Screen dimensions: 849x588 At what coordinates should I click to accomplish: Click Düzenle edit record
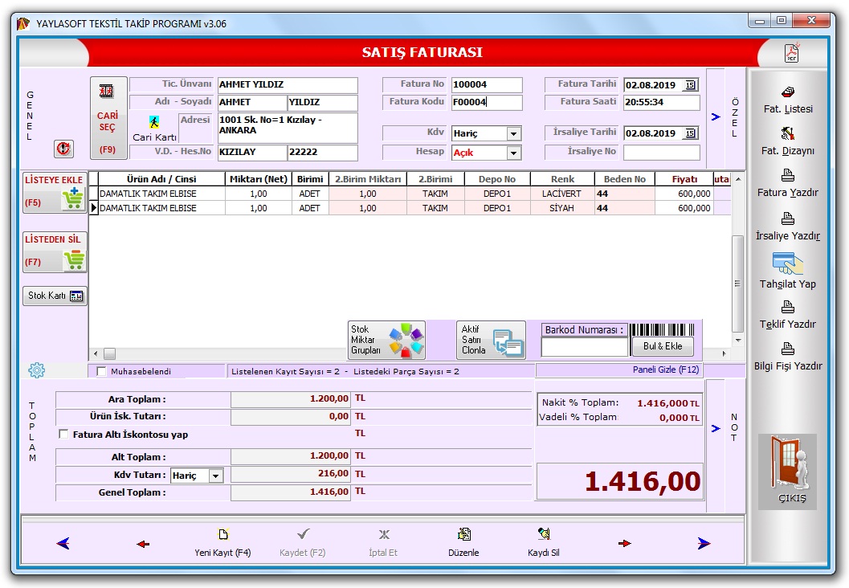point(463,542)
